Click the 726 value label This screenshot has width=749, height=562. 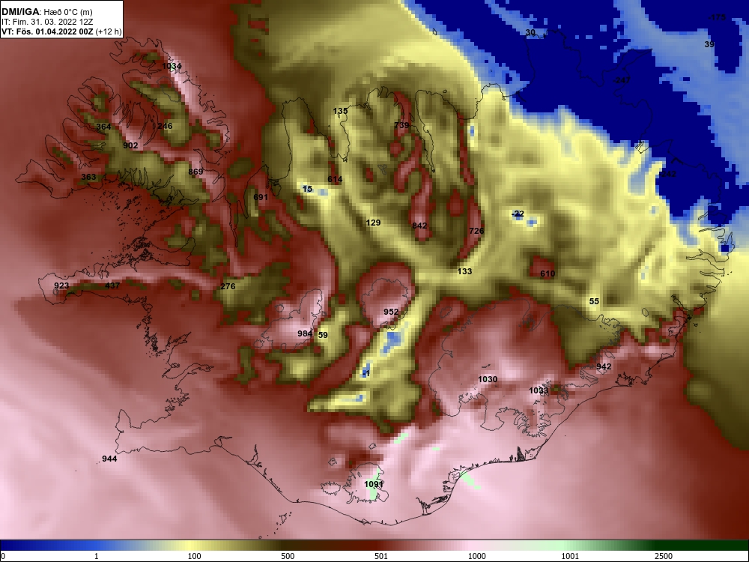(x=476, y=231)
